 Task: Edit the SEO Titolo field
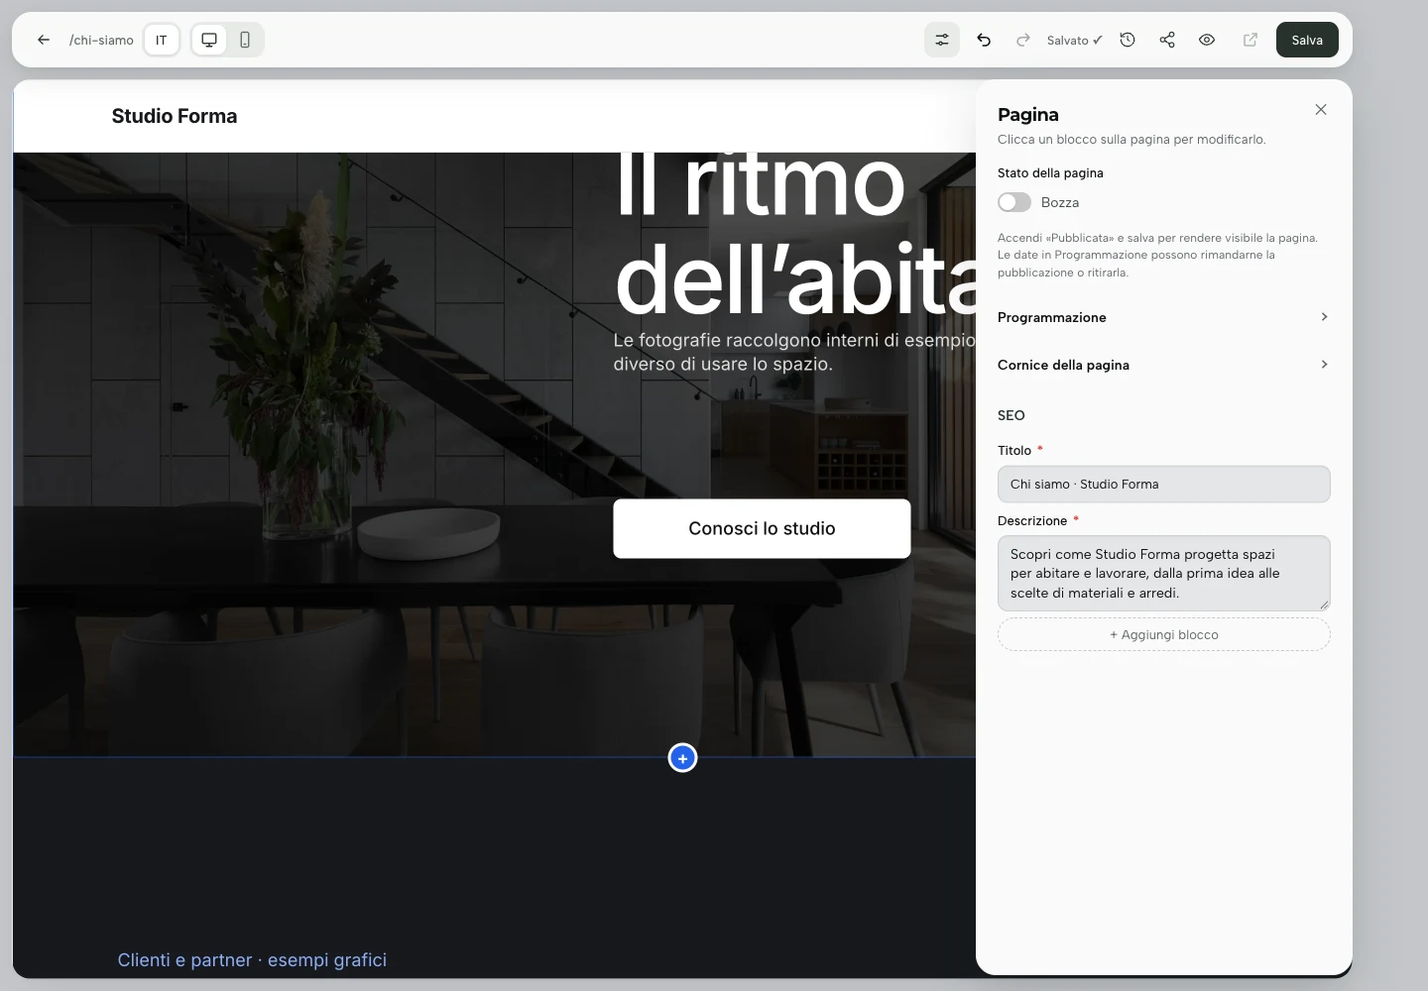coord(1164,485)
